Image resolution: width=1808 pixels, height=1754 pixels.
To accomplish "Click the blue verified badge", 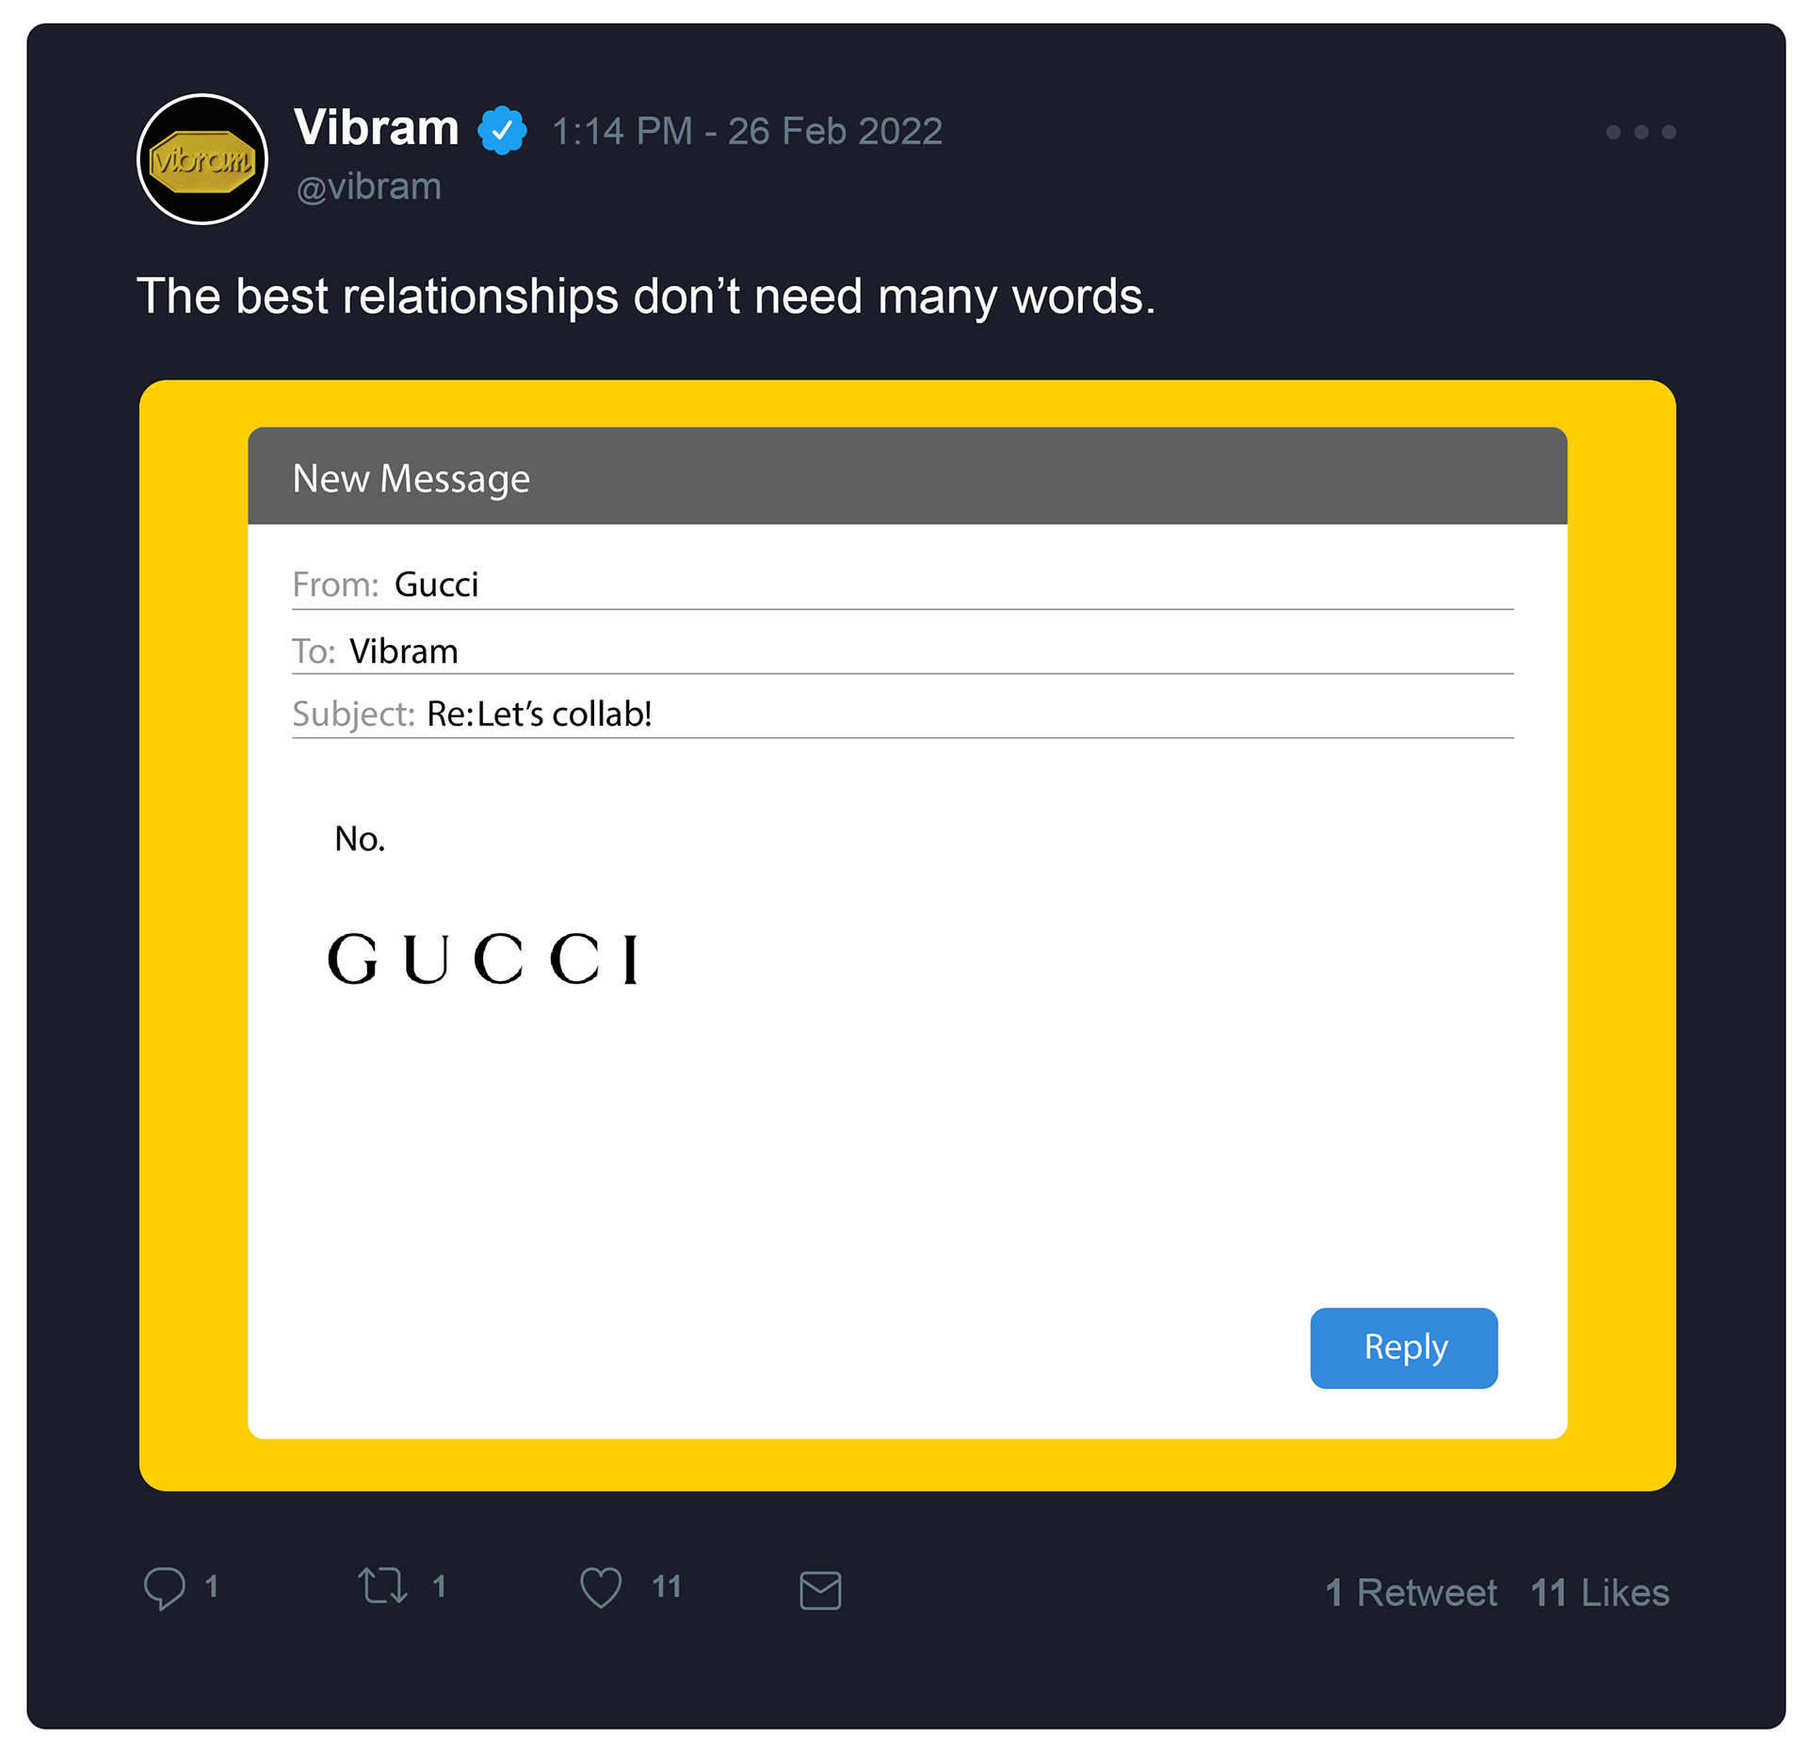I will [x=502, y=131].
